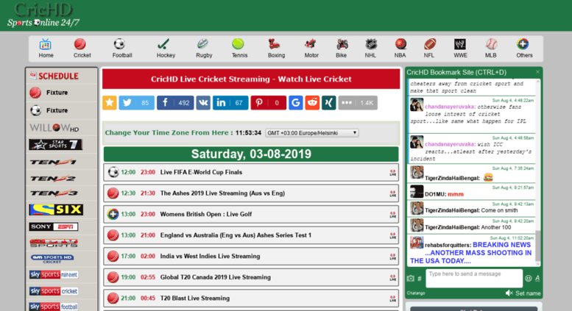Click the star favorite share button

pos(110,103)
